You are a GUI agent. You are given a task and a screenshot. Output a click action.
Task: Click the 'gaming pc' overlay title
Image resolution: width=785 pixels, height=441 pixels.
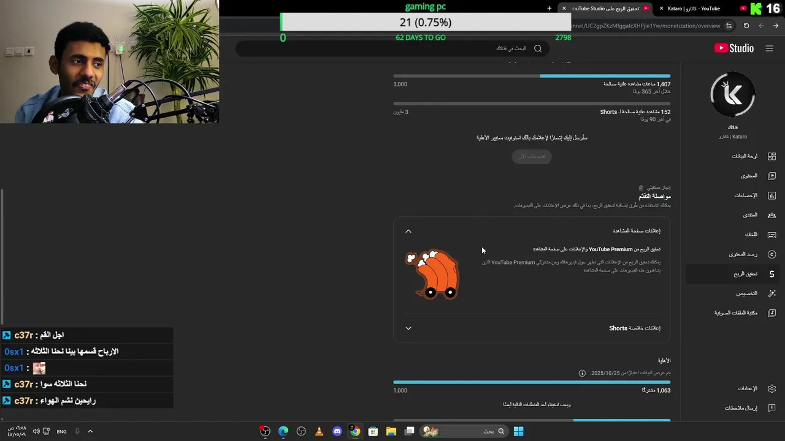pyautogui.click(x=426, y=7)
